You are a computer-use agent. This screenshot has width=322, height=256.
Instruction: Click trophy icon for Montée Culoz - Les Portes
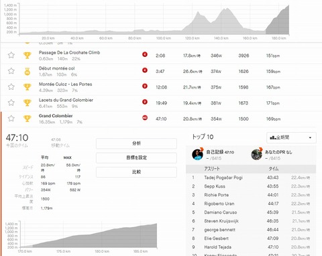coord(27,87)
